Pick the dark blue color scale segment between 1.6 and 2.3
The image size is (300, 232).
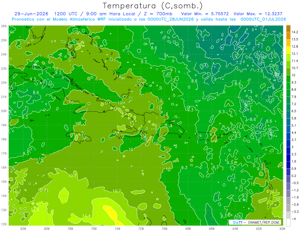click(x=288, y=157)
